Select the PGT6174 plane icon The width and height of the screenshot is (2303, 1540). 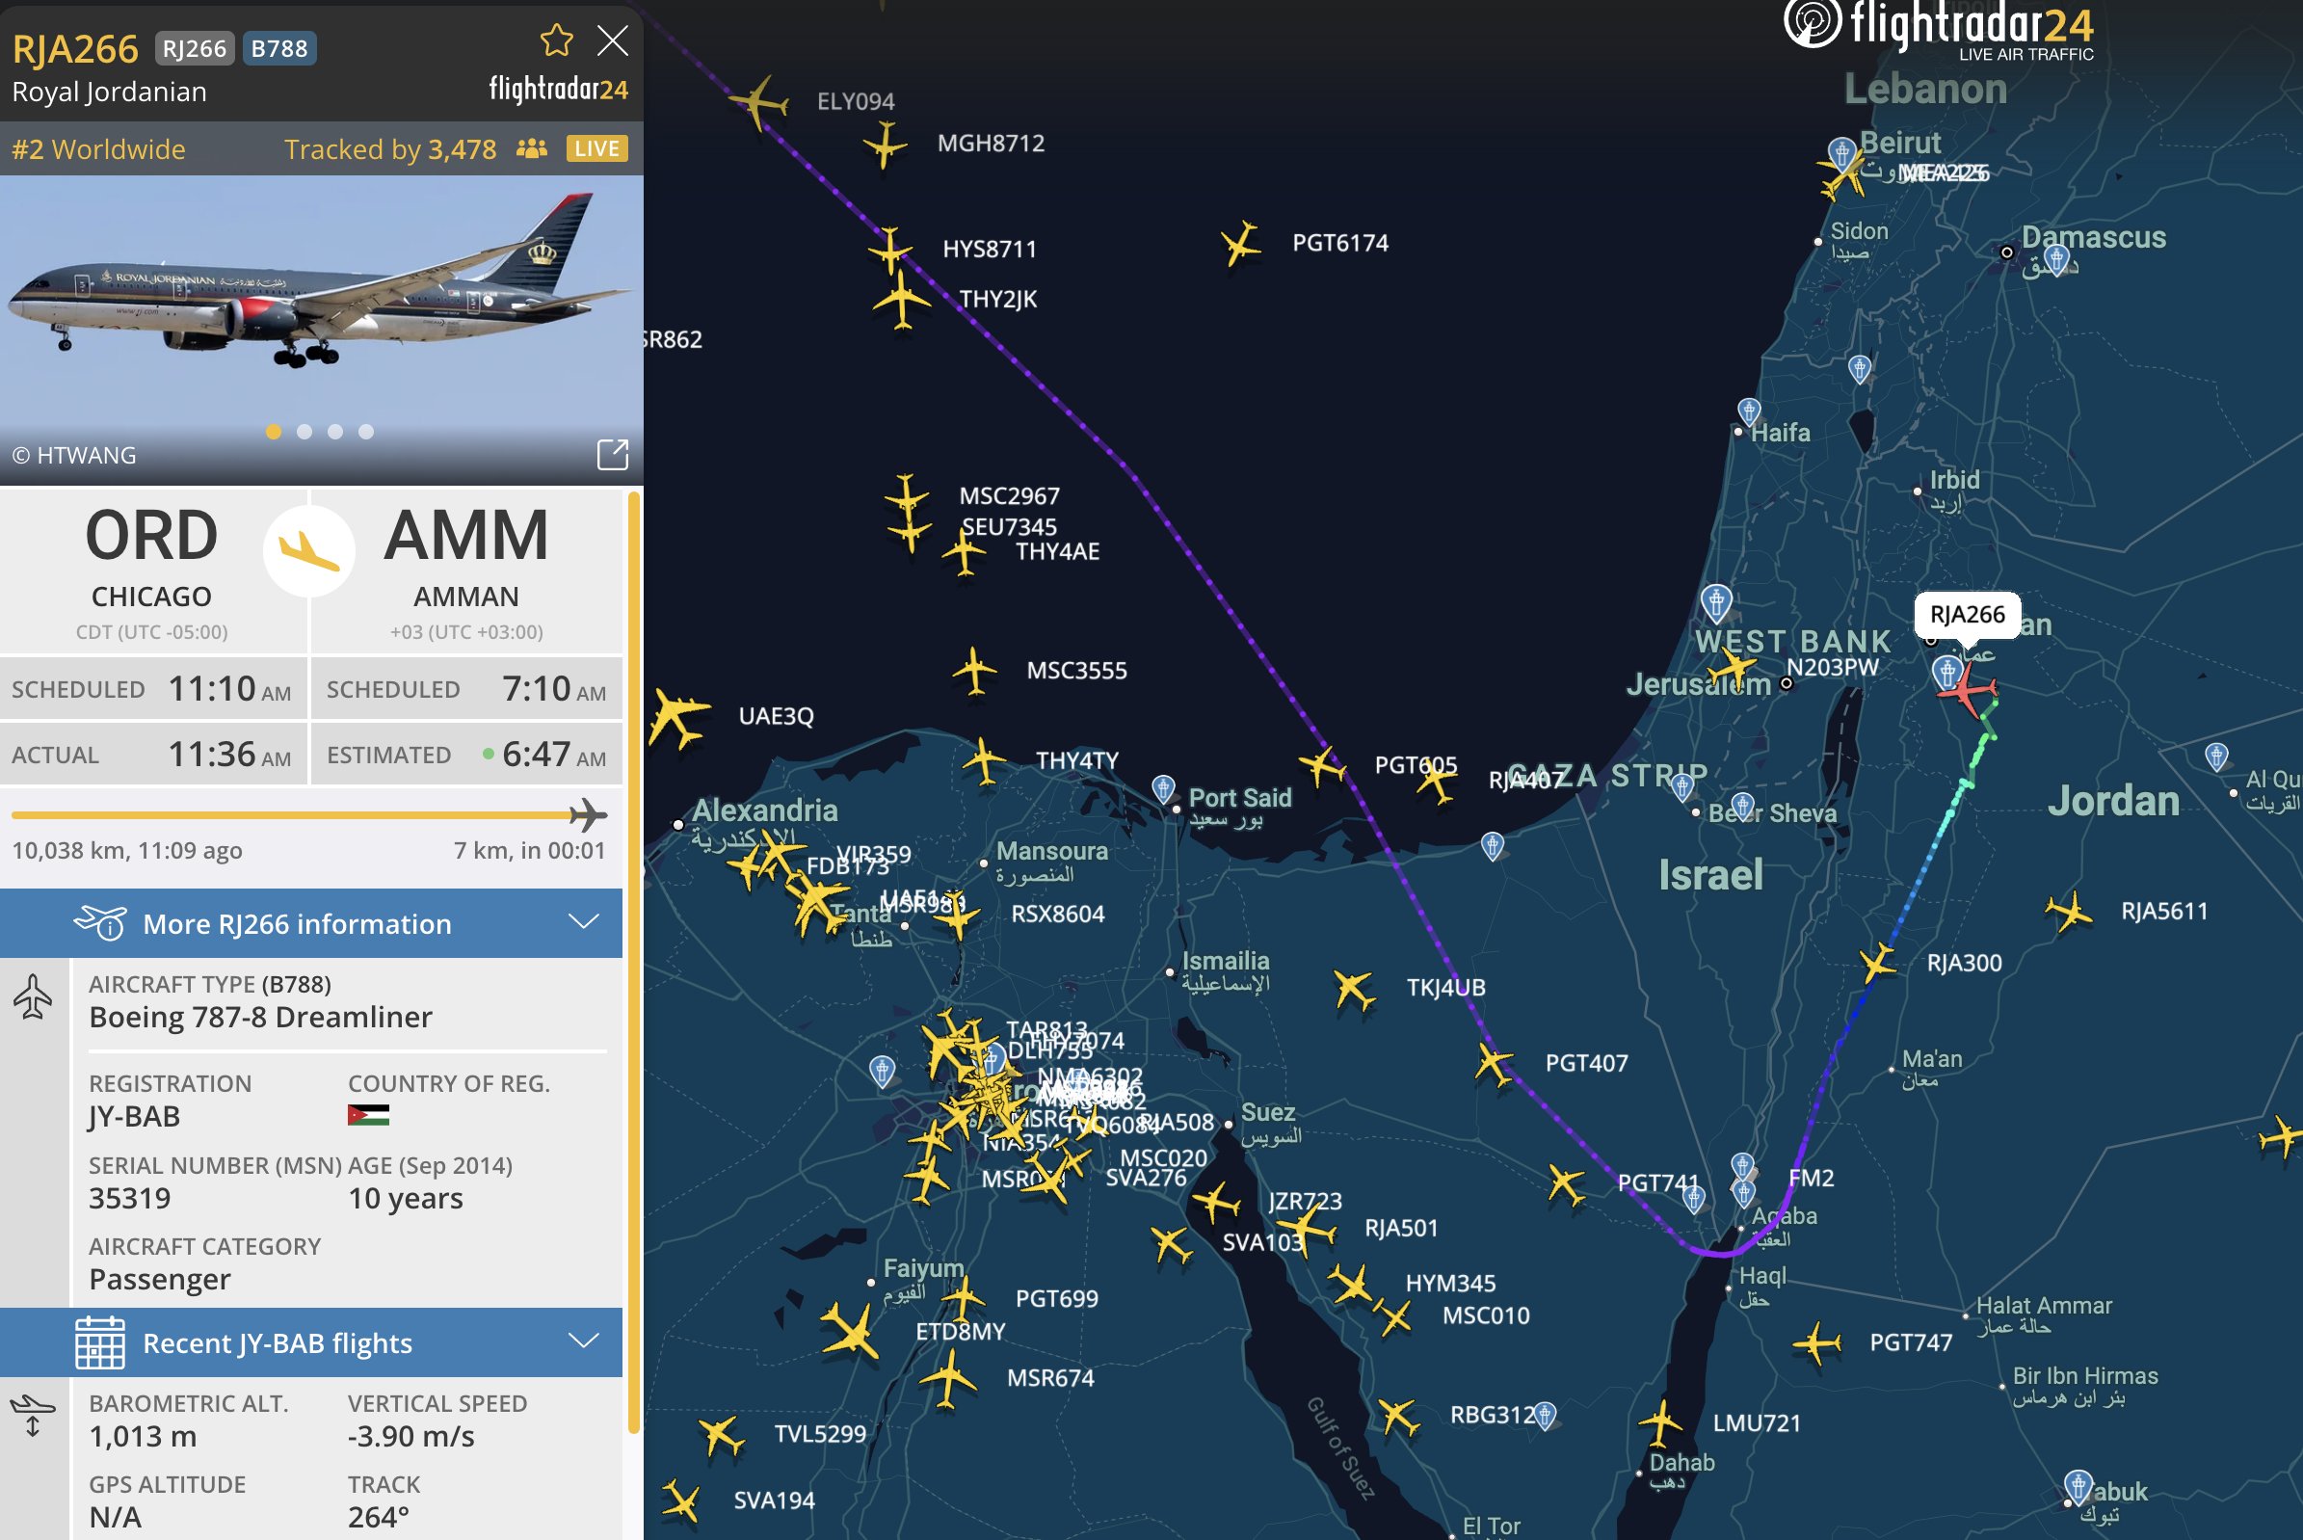click(1240, 243)
